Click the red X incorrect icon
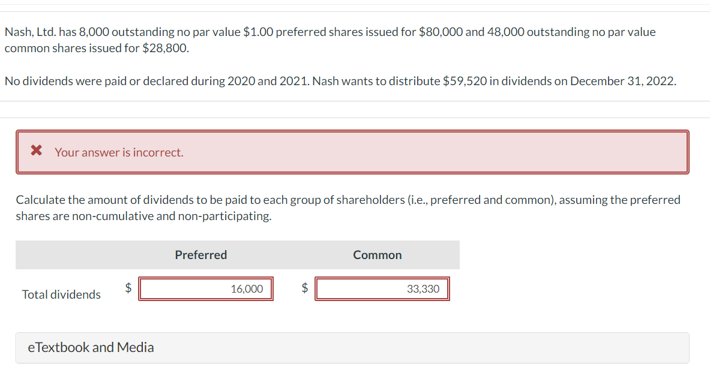This screenshot has height=391, width=710. pos(36,151)
